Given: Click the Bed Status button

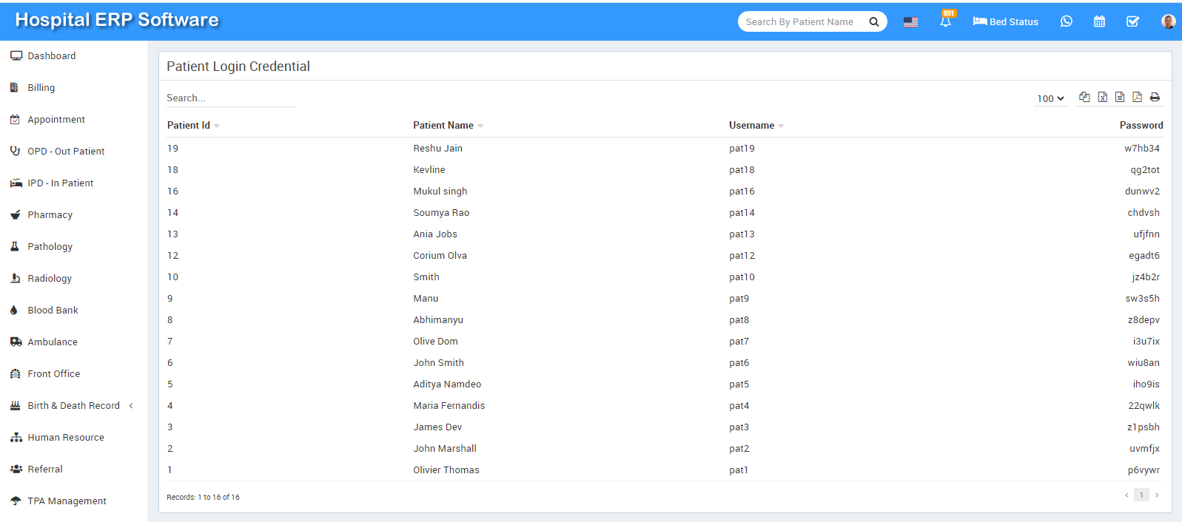Looking at the screenshot, I should point(1005,21).
